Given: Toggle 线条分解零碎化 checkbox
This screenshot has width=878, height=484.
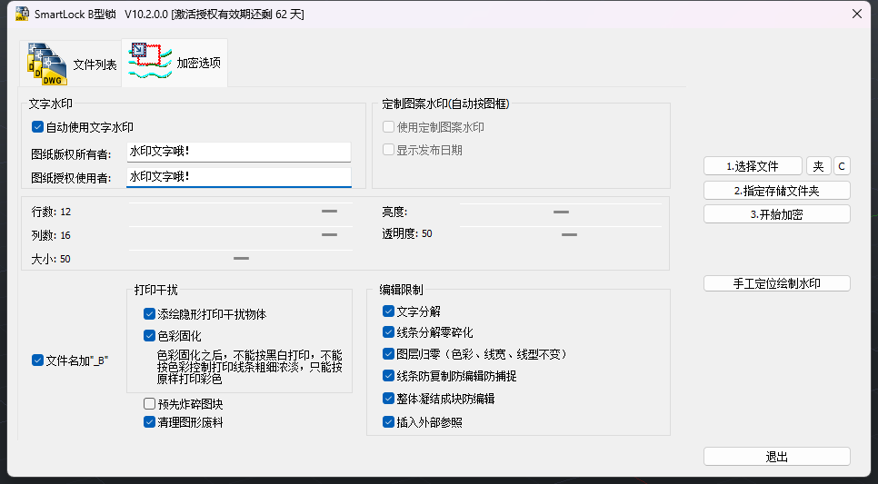Looking at the screenshot, I should 388,332.
